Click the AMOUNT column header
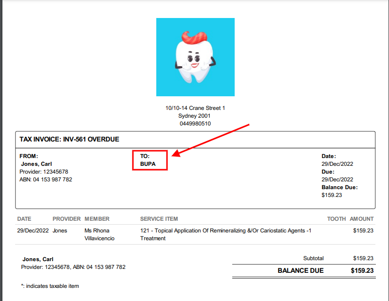 click(x=362, y=219)
